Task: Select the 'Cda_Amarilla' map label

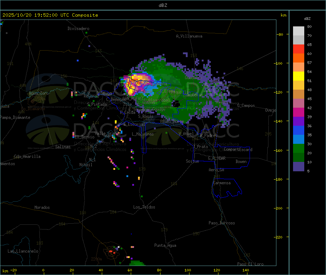Action: pyautogui.click(x=27, y=156)
